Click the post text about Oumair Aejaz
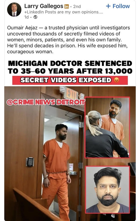Image resolution: width=140 pixels, height=221 pixels. pos(69,40)
